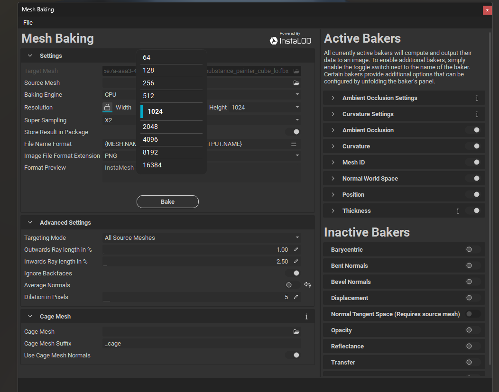Reset Average Normals with the undo arrow
Screen dimensions: 499x392
coord(307,285)
